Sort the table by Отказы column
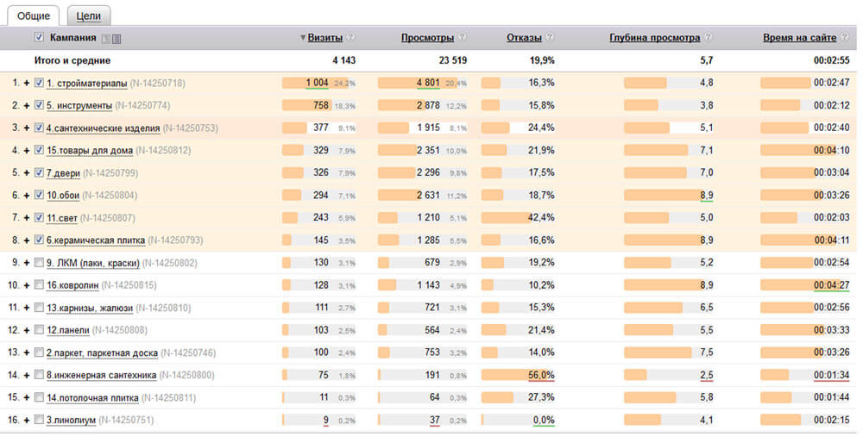Viewport: 863px width, 443px height. coord(524,38)
